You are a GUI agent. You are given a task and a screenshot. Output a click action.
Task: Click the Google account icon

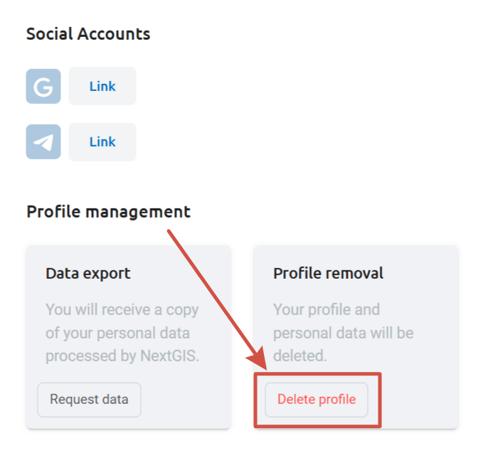tap(43, 87)
